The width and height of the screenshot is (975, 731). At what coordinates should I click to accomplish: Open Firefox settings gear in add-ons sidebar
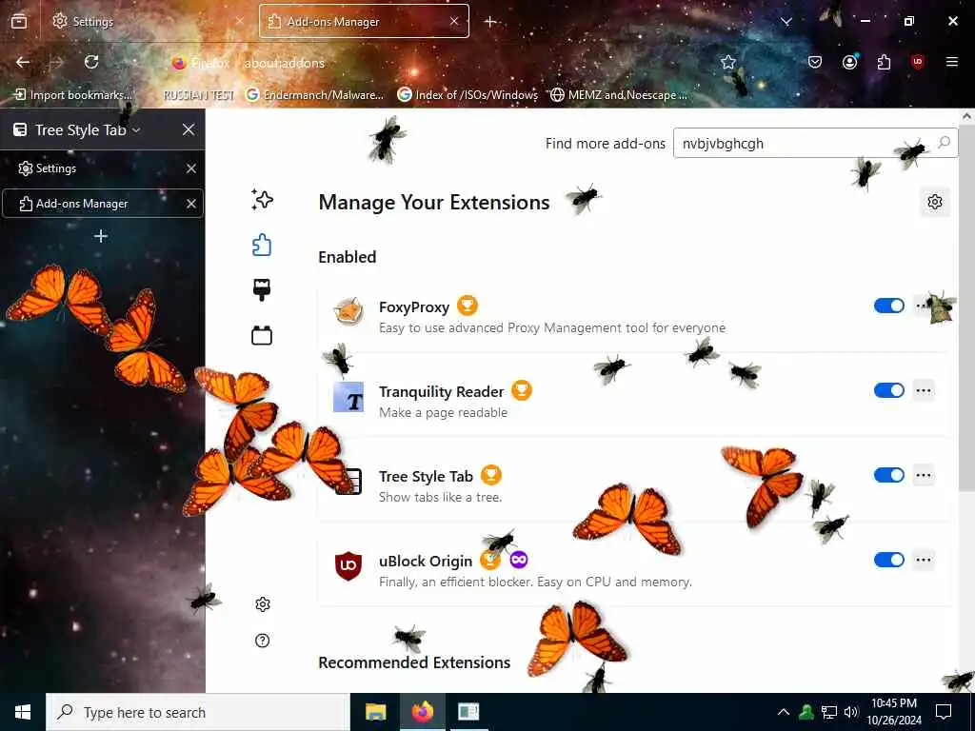[263, 604]
